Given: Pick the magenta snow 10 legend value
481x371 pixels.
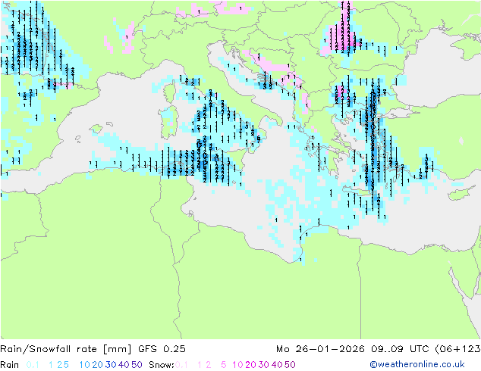Looking at the screenshot, I should [237, 365].
